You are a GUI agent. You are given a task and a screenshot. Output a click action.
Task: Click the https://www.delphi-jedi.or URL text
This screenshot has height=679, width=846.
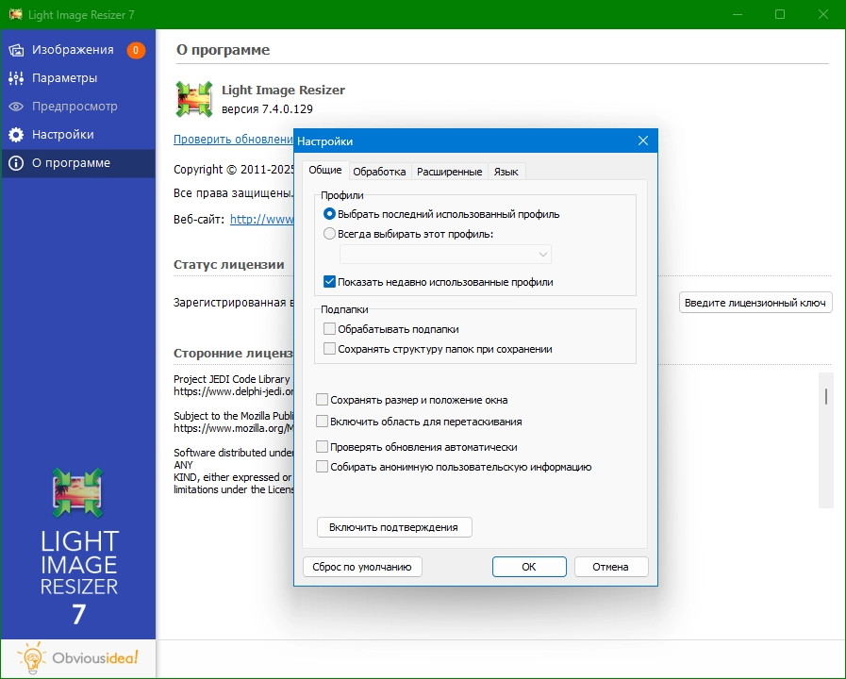(234, 391)
